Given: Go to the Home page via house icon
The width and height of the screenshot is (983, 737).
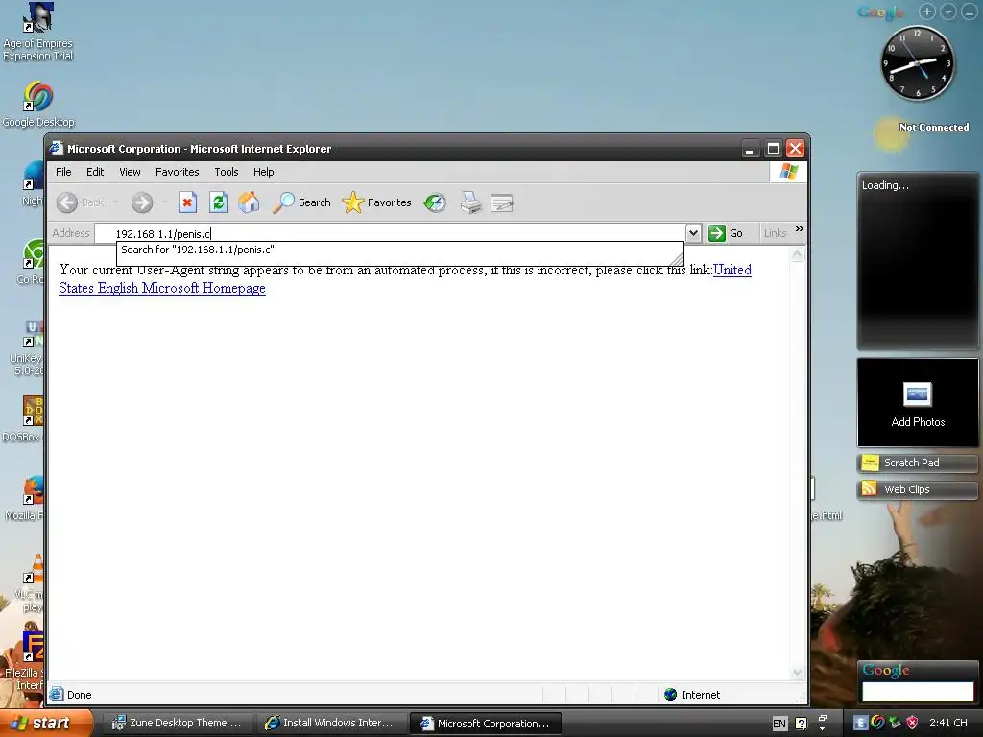Looking at the screenshot, I should click(249, 202).
